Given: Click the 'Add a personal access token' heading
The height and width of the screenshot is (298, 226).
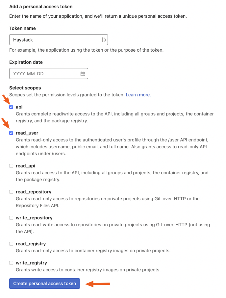Looking at the screenshot, I should (x=41, y=7).
